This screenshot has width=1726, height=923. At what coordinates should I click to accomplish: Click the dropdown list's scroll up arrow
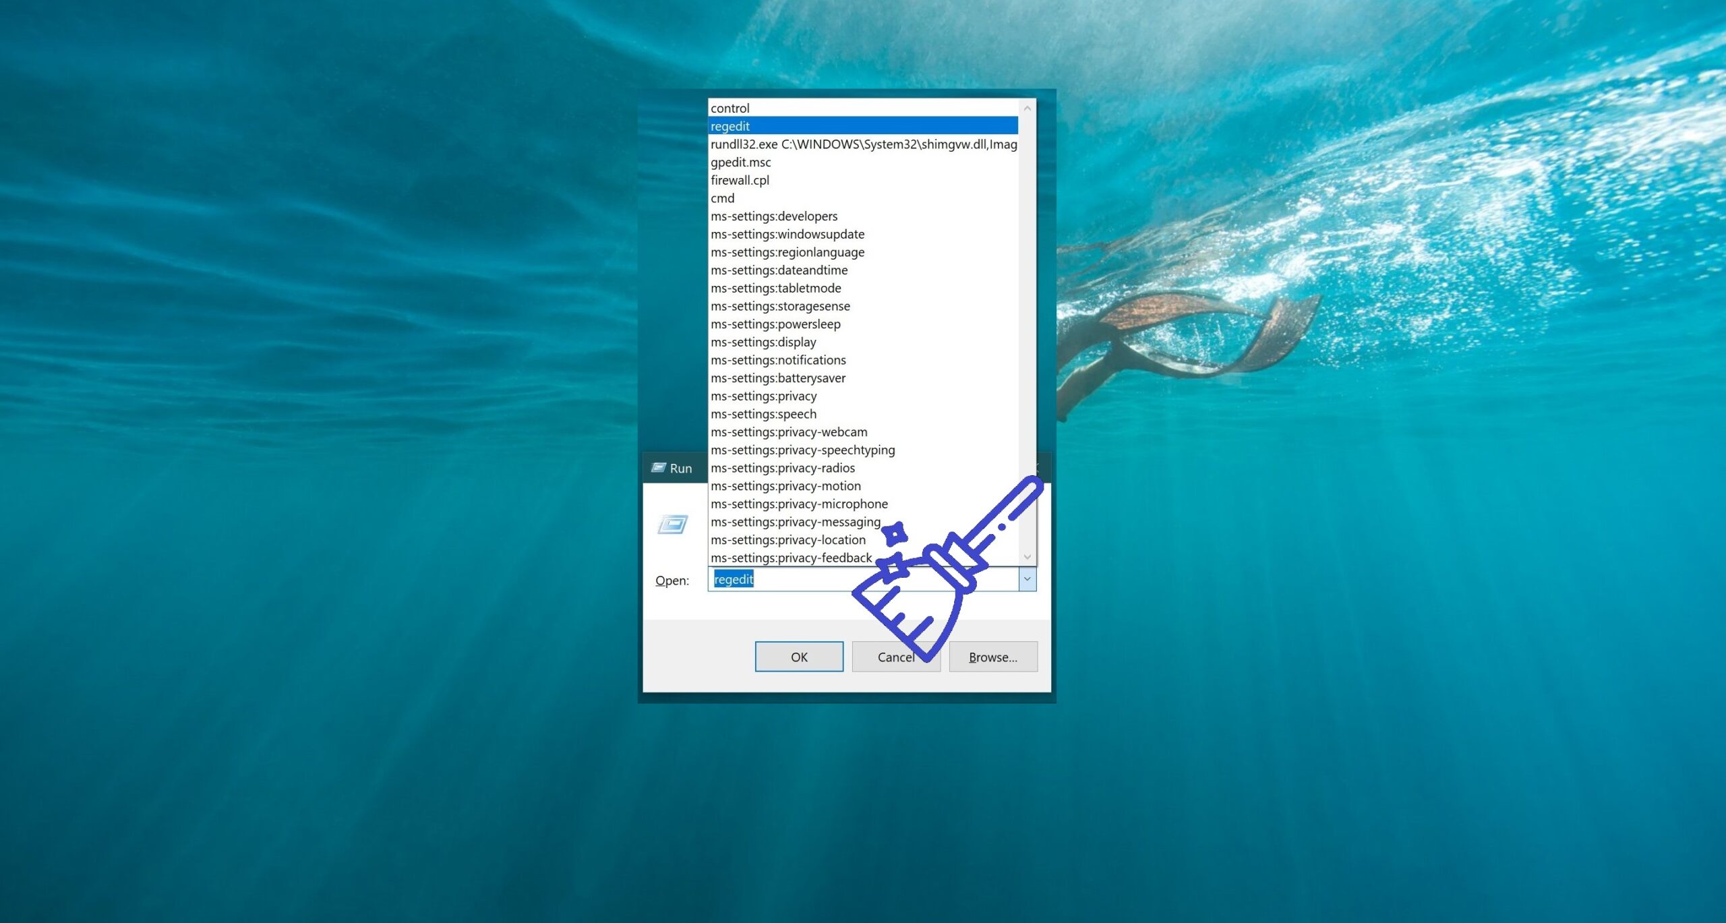tap(1027, 109)
